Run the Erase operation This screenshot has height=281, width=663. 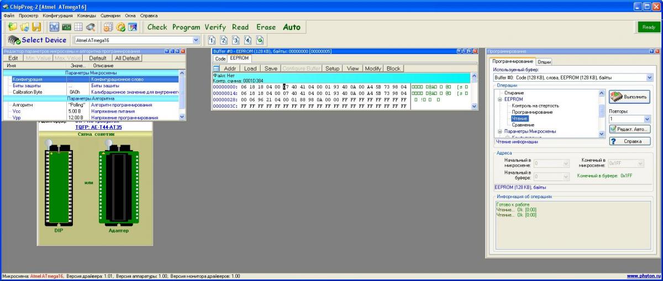(266, 26)
